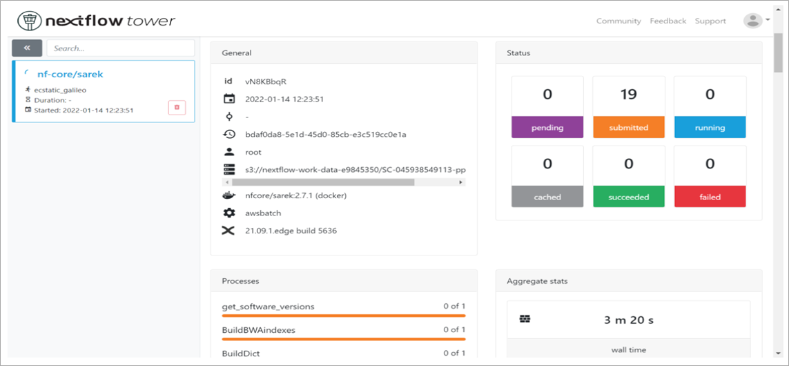Click the get_software_versions progress bar
Screen dimensions: 789x366
pos(344,316)
